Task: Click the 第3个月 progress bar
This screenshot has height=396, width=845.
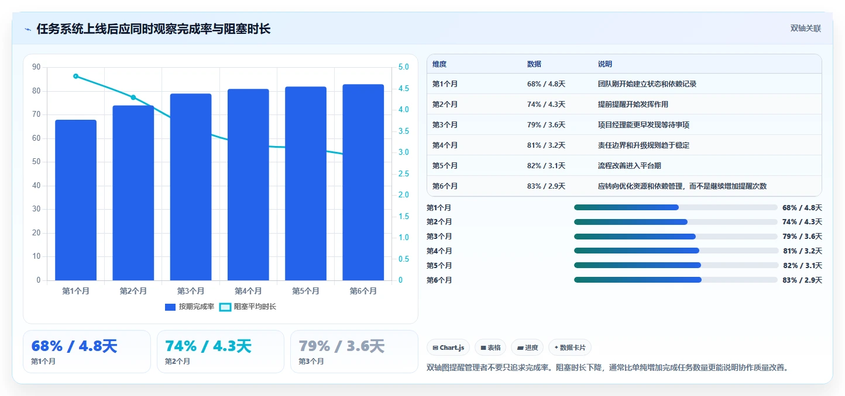Action: 676,237
